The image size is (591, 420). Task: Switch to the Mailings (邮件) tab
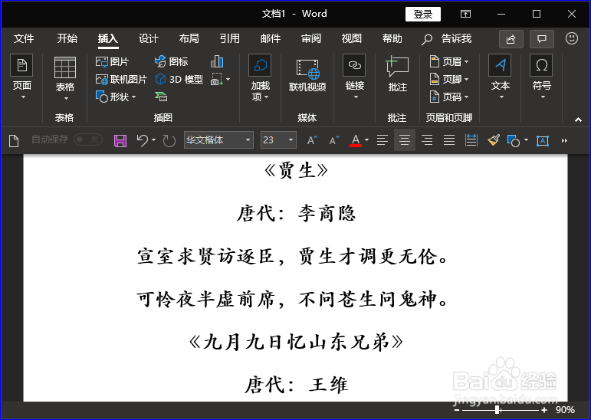coord(271,38)
